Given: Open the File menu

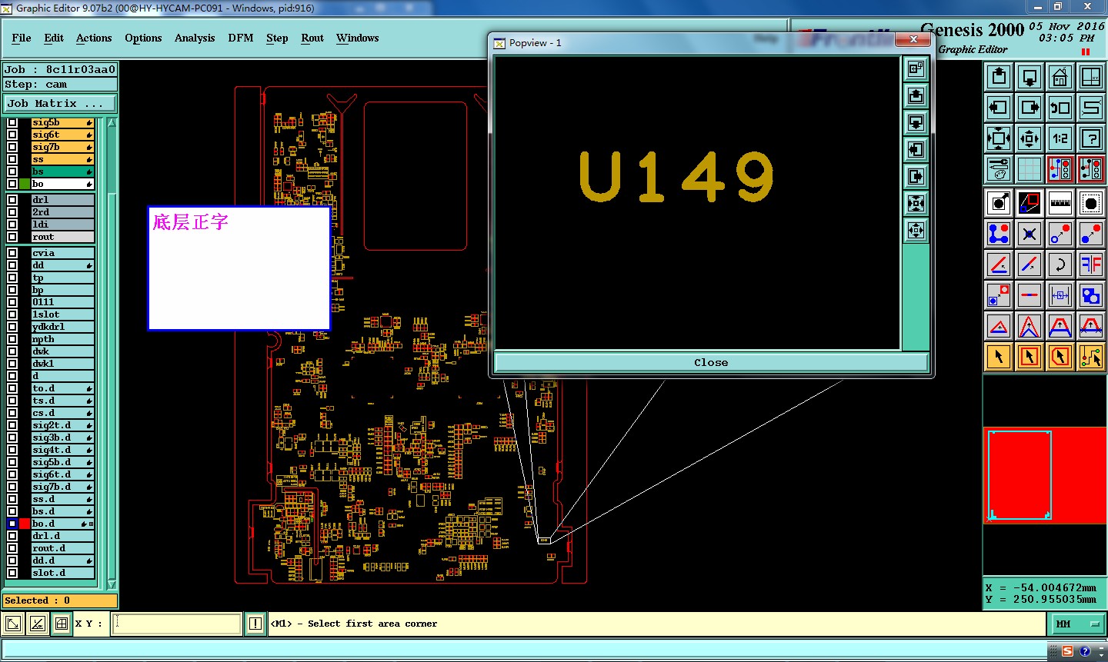Looking at the screenshot, I should (x=22, y=38).
